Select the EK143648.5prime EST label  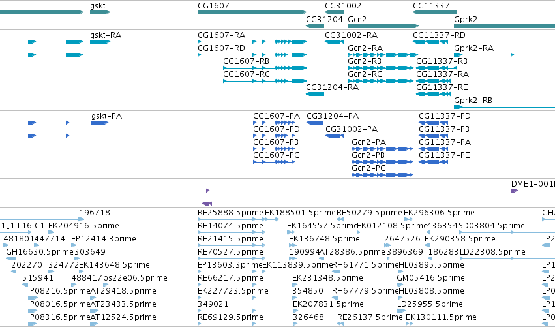click(x=114, y=266)
